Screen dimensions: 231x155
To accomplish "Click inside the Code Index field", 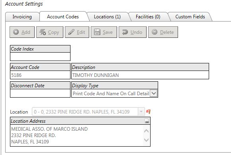I will (40, 57).
